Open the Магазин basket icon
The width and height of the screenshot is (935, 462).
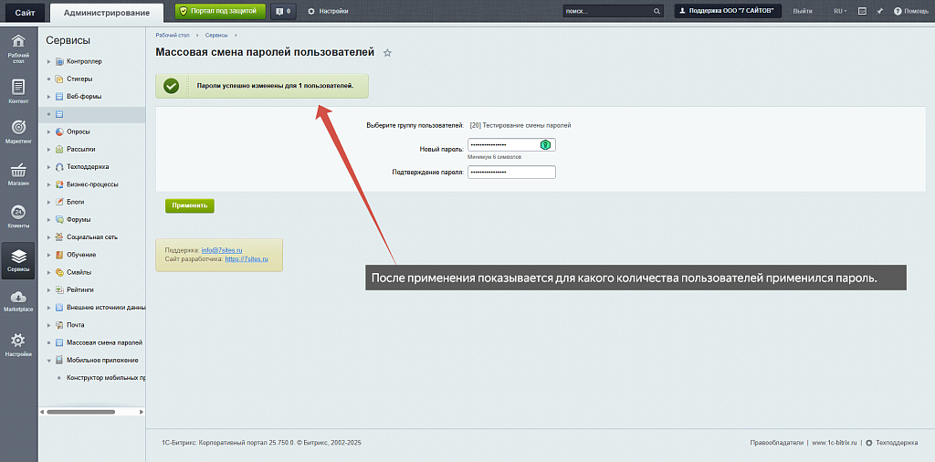click(17, 174)
